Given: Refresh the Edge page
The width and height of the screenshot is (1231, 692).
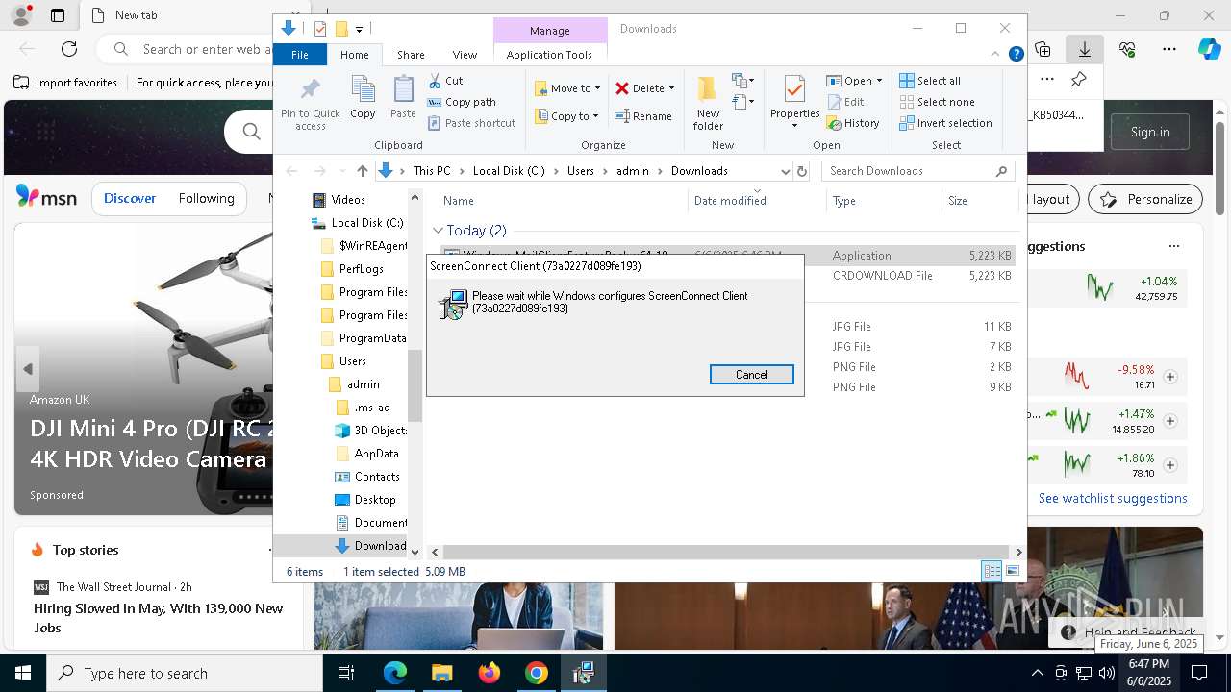Looking at the screenshot, I should [69, 49].
